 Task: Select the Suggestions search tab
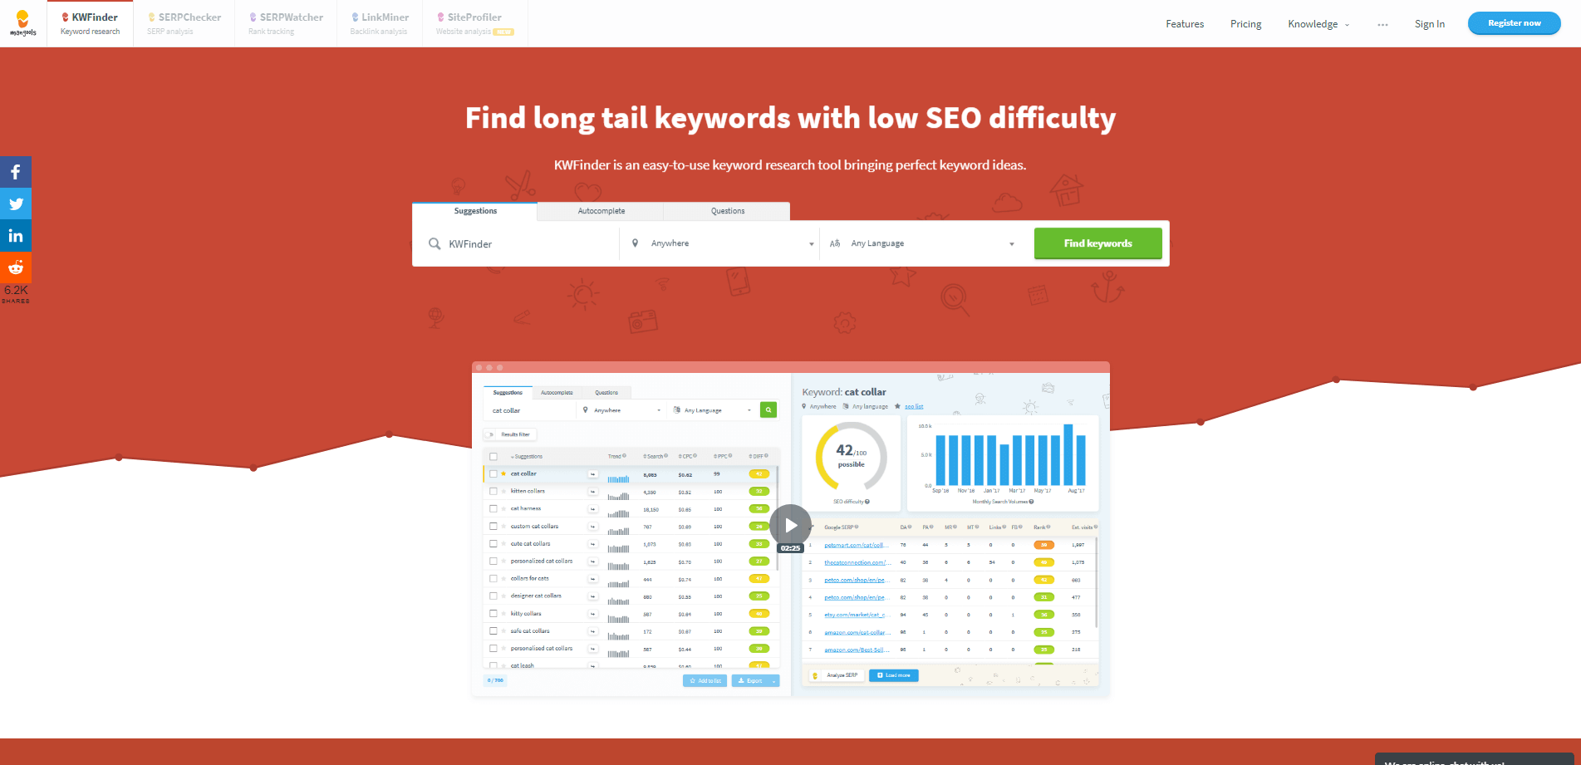pyautogui.click(x=475, y=211)
